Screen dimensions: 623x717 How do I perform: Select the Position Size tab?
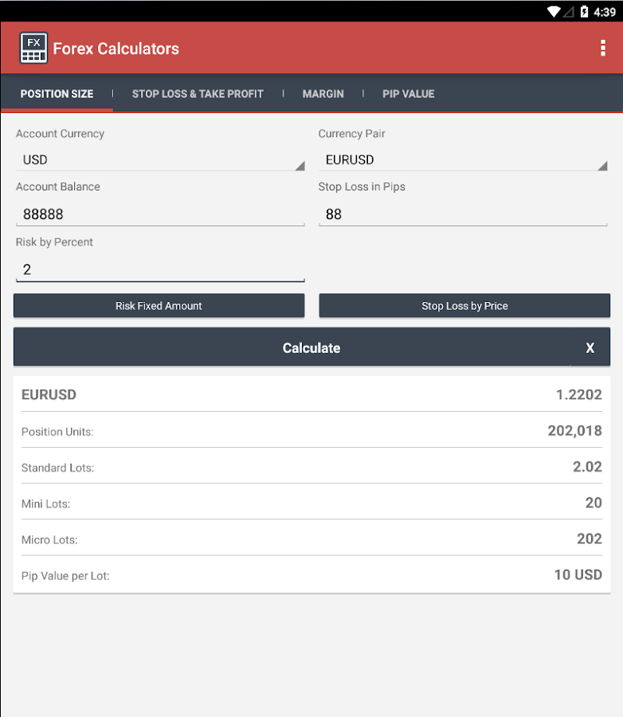coord(57,94)
